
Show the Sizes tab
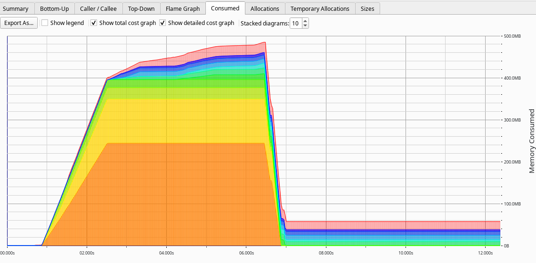click(x=367, y=8)
